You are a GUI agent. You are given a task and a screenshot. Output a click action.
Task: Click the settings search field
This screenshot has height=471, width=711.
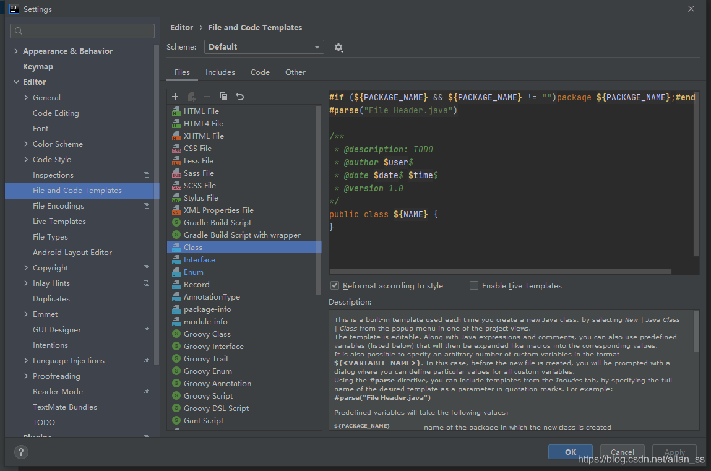tap(82, 31)
